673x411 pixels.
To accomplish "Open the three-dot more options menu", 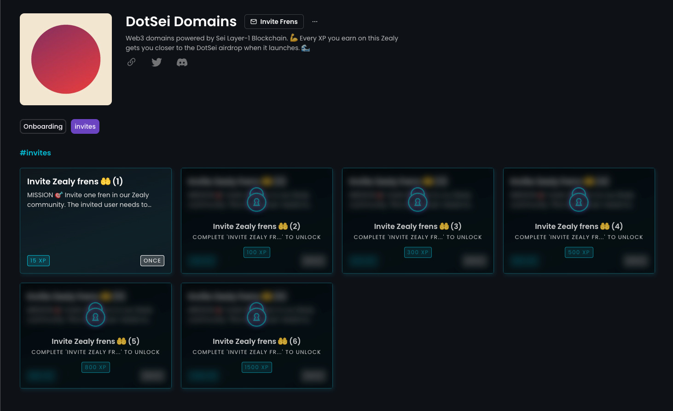I will 315,22.
